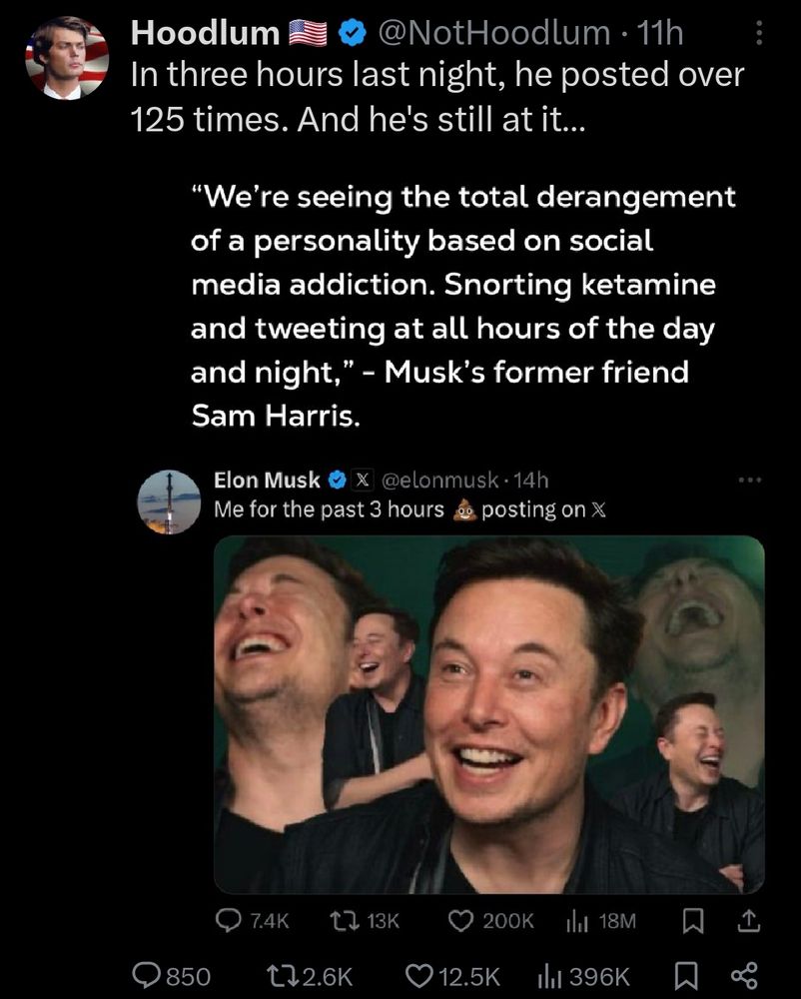Click the @elonmusk handle in quoted tweet
This screenshot has width=801, height=999.
(x=441, y=481)
